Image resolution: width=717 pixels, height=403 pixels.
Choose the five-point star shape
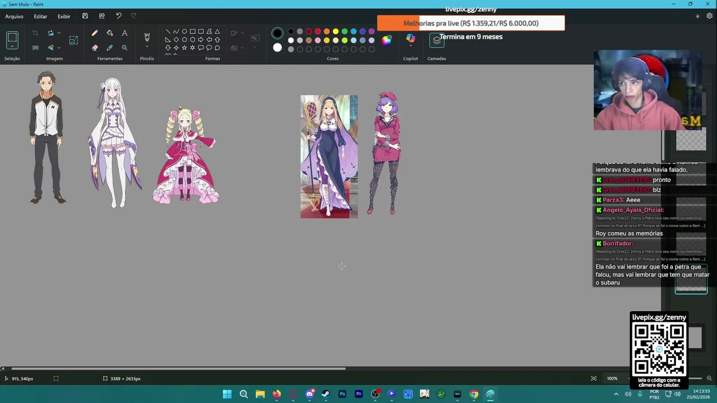click(x=184, y=48)
